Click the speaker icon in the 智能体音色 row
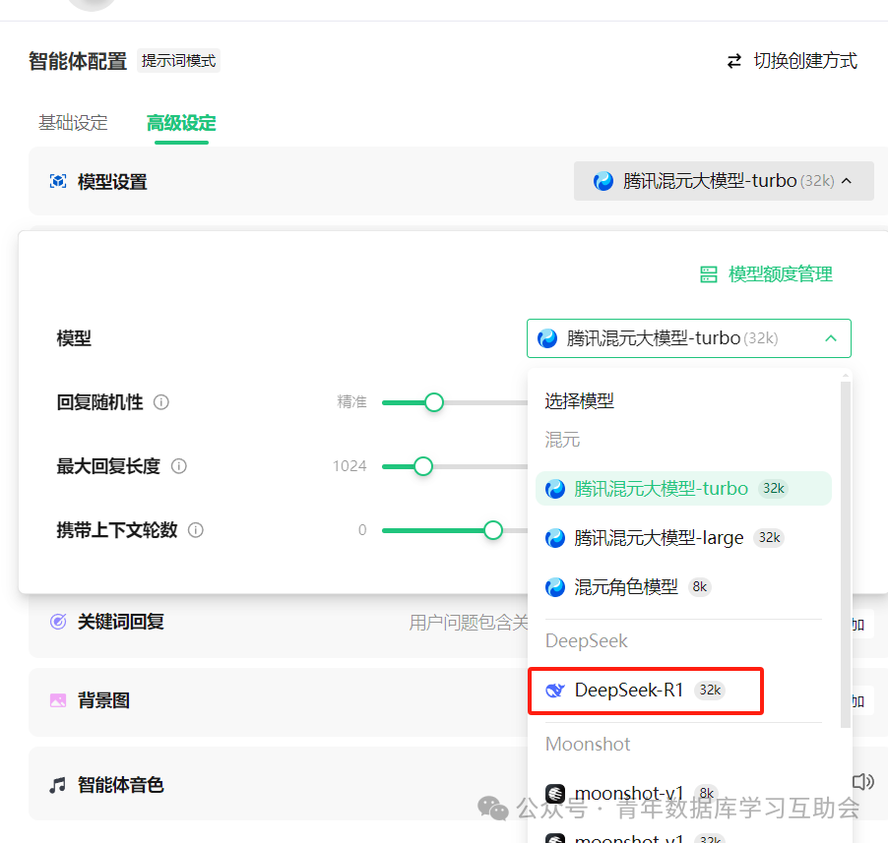The height and width of the screenshot is (843, 888). click(x=862, y=782)
